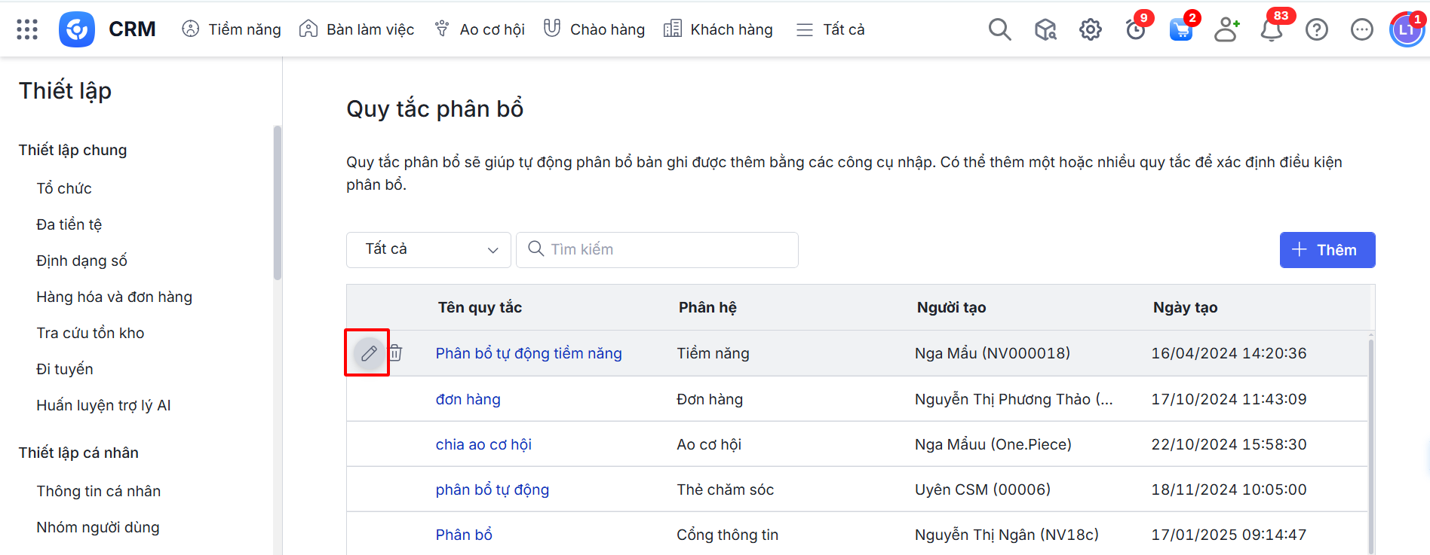Image resolution: width=1430 pixels, height=555 pixels.
Task: Open the notifications bell
Action: click(1272, 29)
